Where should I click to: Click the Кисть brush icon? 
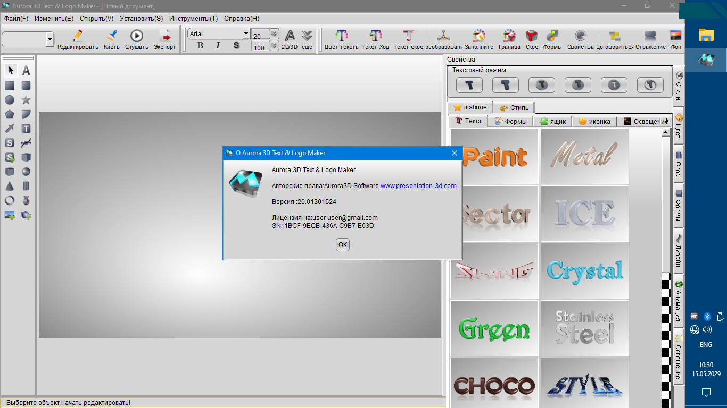(112, 39)
